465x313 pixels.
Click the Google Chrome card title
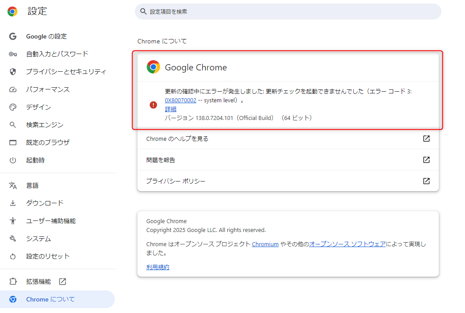[196, 68]
